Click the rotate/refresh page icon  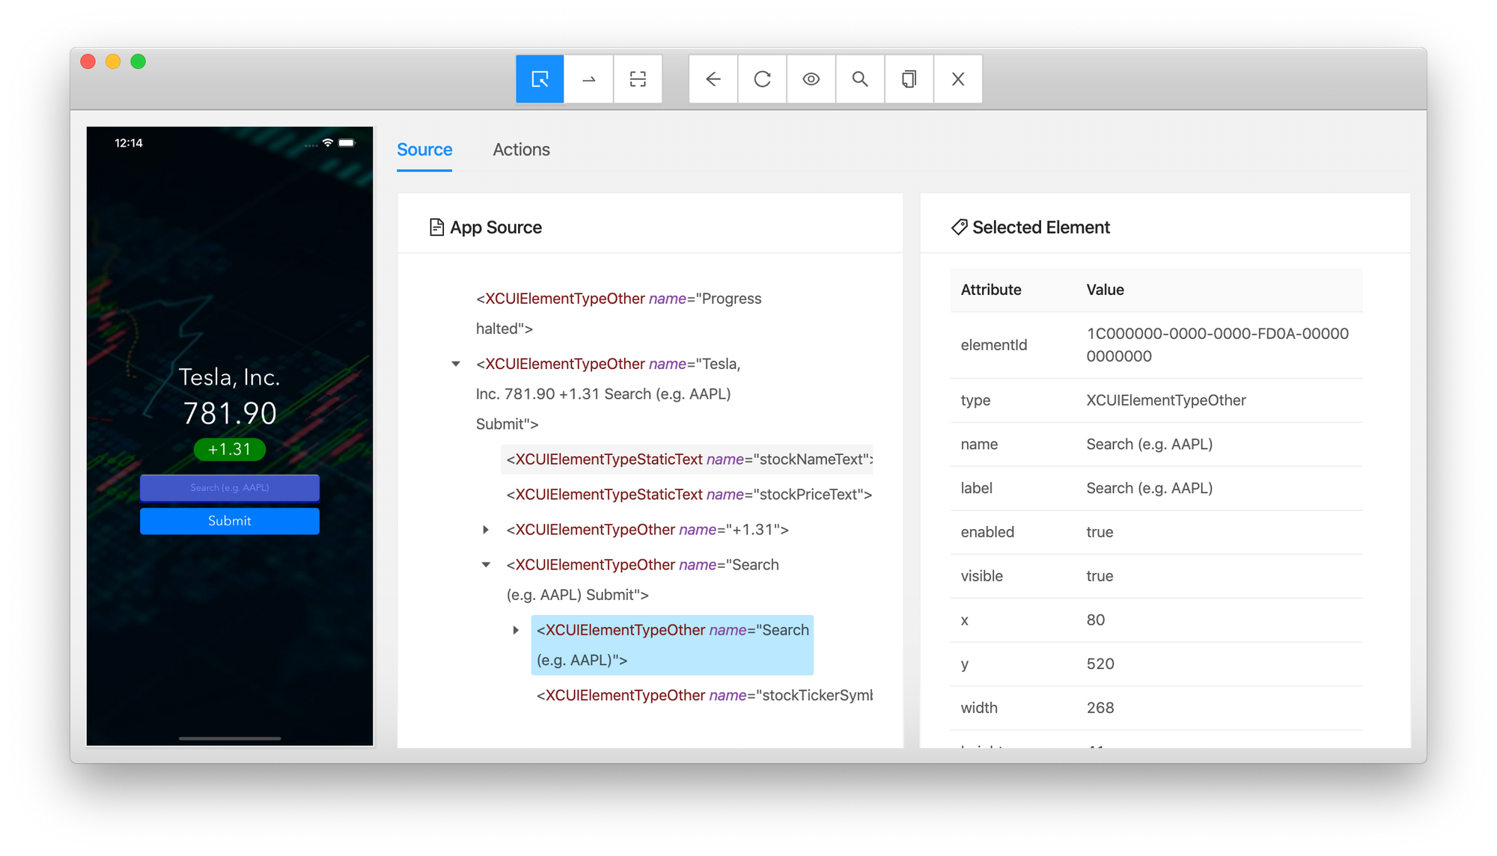[762, 79]
